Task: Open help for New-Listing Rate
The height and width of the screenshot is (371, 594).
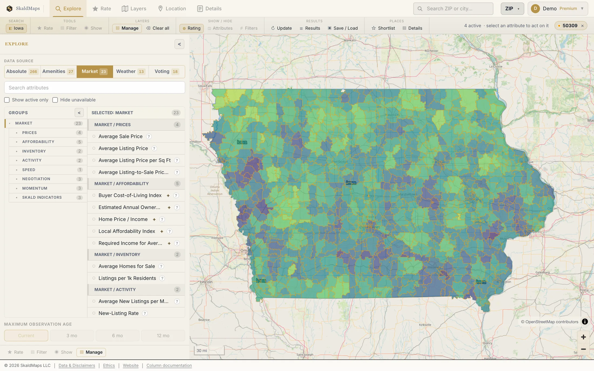Action: (145, 313)
